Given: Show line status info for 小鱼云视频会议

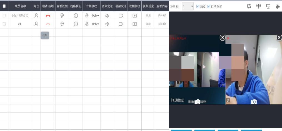Looking at the screenshot, I should coord(76,16).
